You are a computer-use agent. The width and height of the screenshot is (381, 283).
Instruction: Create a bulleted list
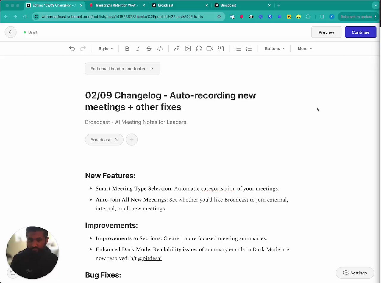238,48
